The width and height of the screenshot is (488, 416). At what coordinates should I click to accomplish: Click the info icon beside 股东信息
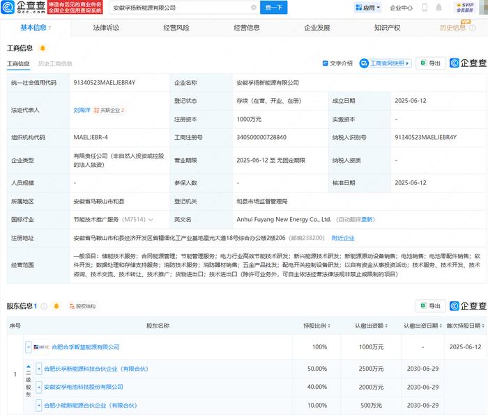coord(44,306)
